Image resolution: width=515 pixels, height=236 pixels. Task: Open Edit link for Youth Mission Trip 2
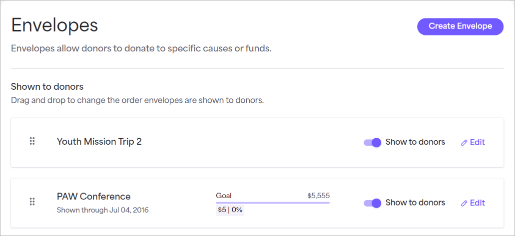click(473, 142)
